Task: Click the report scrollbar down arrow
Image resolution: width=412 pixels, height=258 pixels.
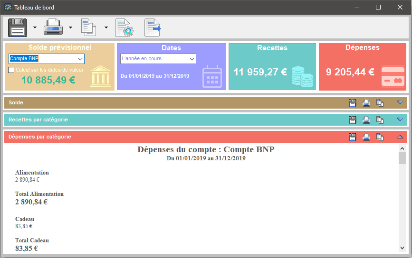Action: coord(402,248)
